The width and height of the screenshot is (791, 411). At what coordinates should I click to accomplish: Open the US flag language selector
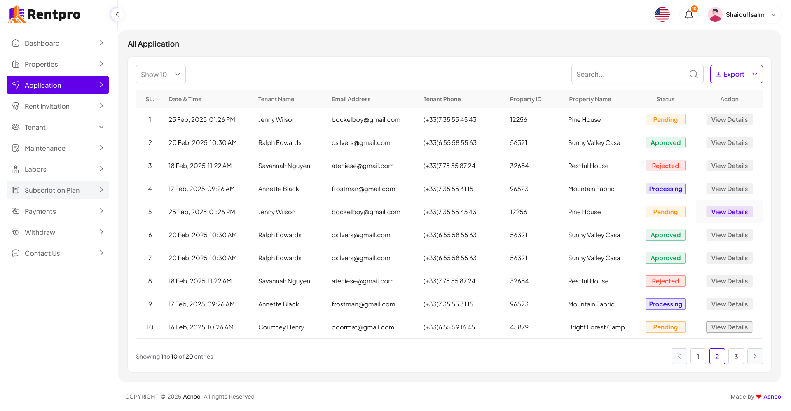(x=662, y=15)
